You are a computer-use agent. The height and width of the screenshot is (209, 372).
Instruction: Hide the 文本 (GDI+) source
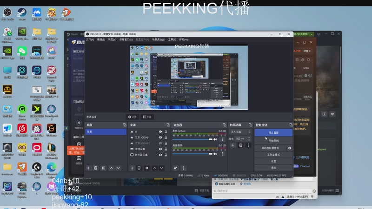(160, 137)
